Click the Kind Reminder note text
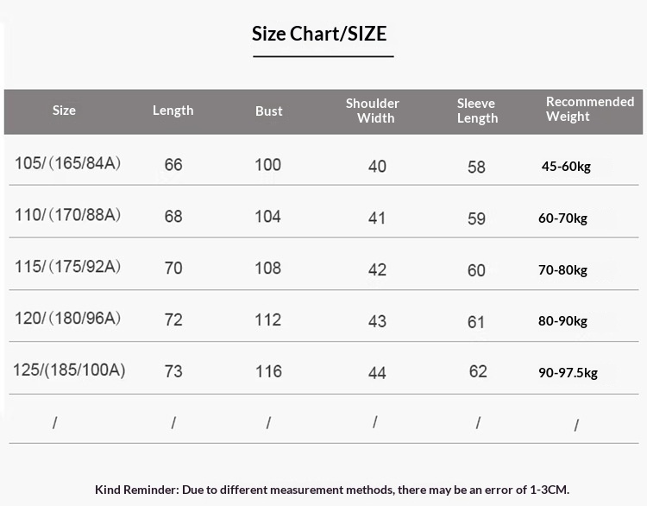 [x=332, y=490]
